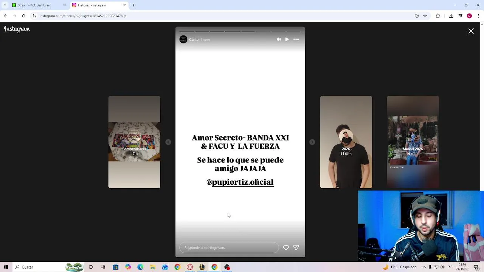This screenshot has height=272, width=484.
Task: Open the media controls icon in toolbar
Action: 460,16
